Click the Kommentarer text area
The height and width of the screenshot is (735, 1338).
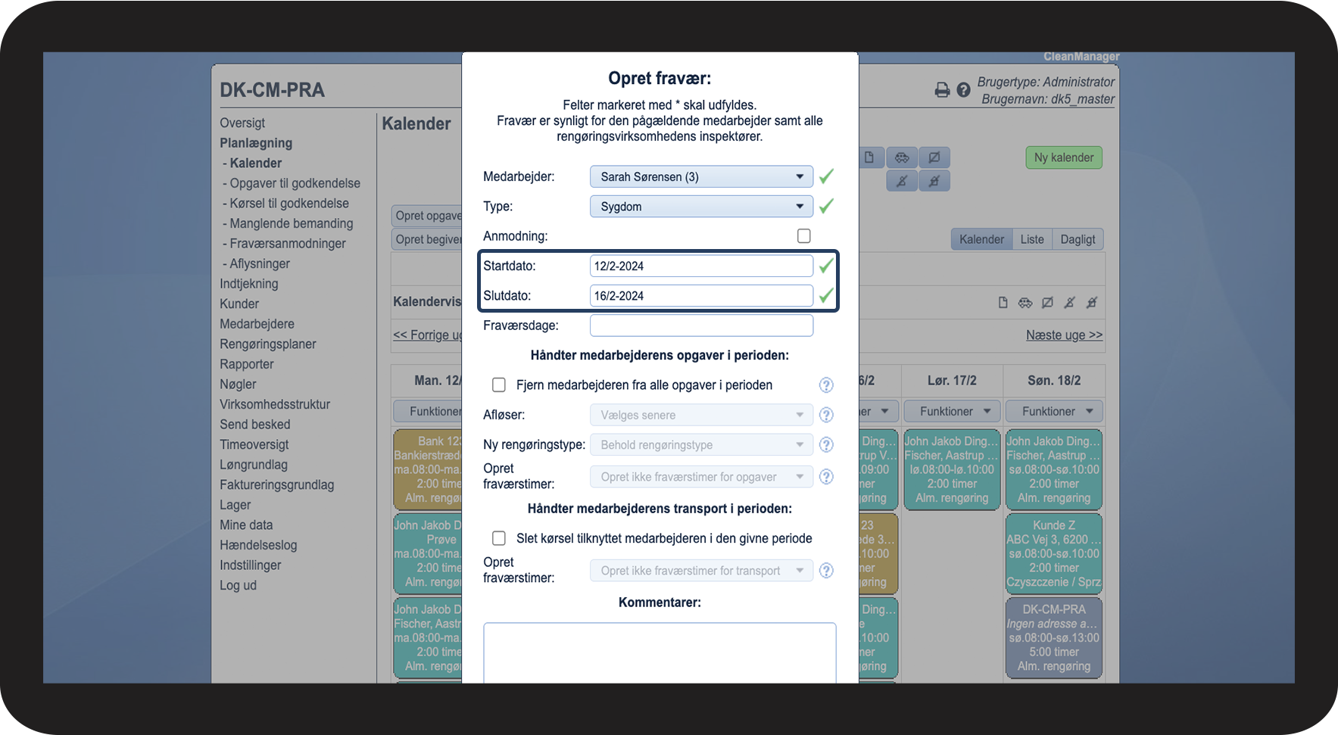pos(660,652)
